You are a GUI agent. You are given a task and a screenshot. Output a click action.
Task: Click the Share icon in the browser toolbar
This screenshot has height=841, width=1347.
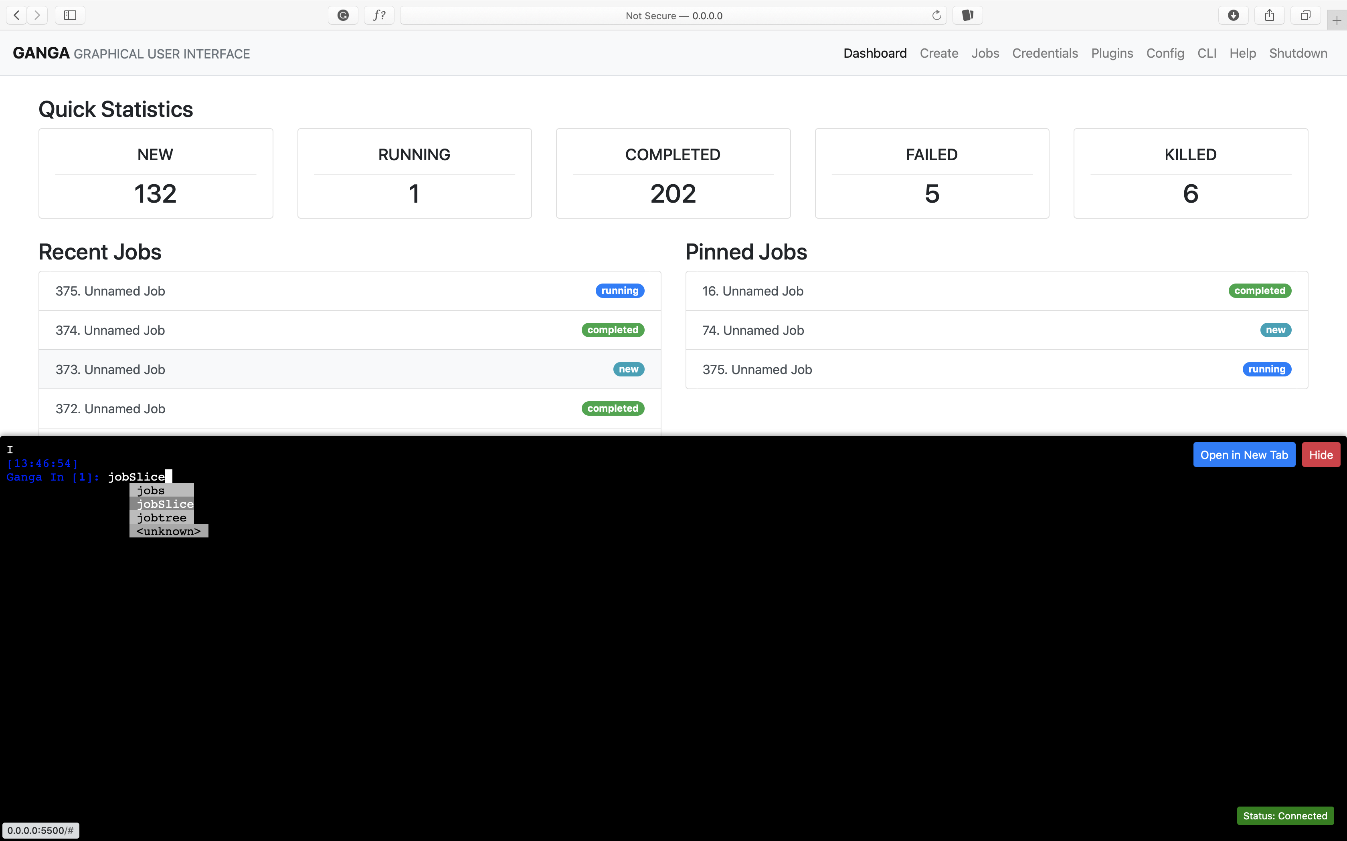pyautogui.click(x=1269, y=15)
